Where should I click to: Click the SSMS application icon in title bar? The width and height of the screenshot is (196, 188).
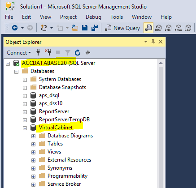pos(10,6)
